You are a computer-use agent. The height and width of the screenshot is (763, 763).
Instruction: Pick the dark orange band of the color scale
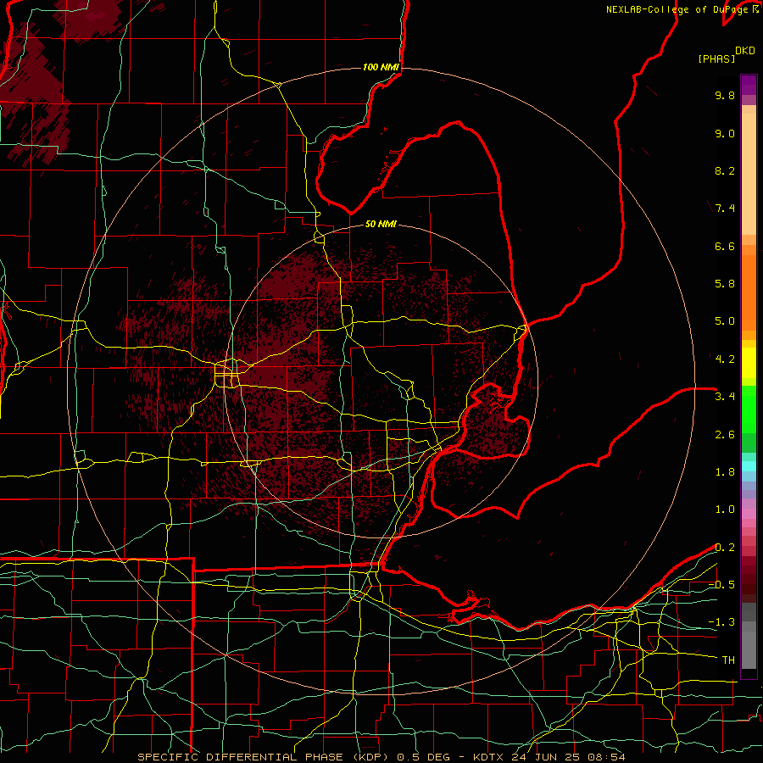tap(749, 293)
